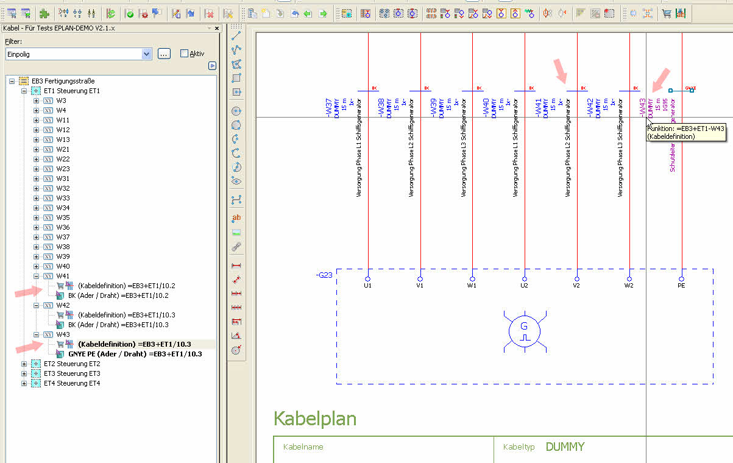The height and width of the screenshot is (463, 733).
Task: Click the -G23 device label
Action: [x=324, y=275]
